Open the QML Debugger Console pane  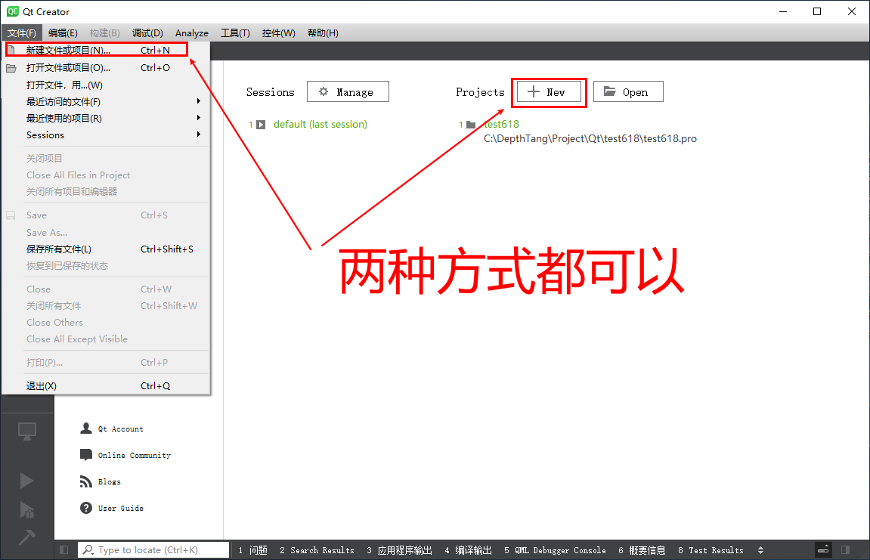pyautogui.click(x=555, y=550)
